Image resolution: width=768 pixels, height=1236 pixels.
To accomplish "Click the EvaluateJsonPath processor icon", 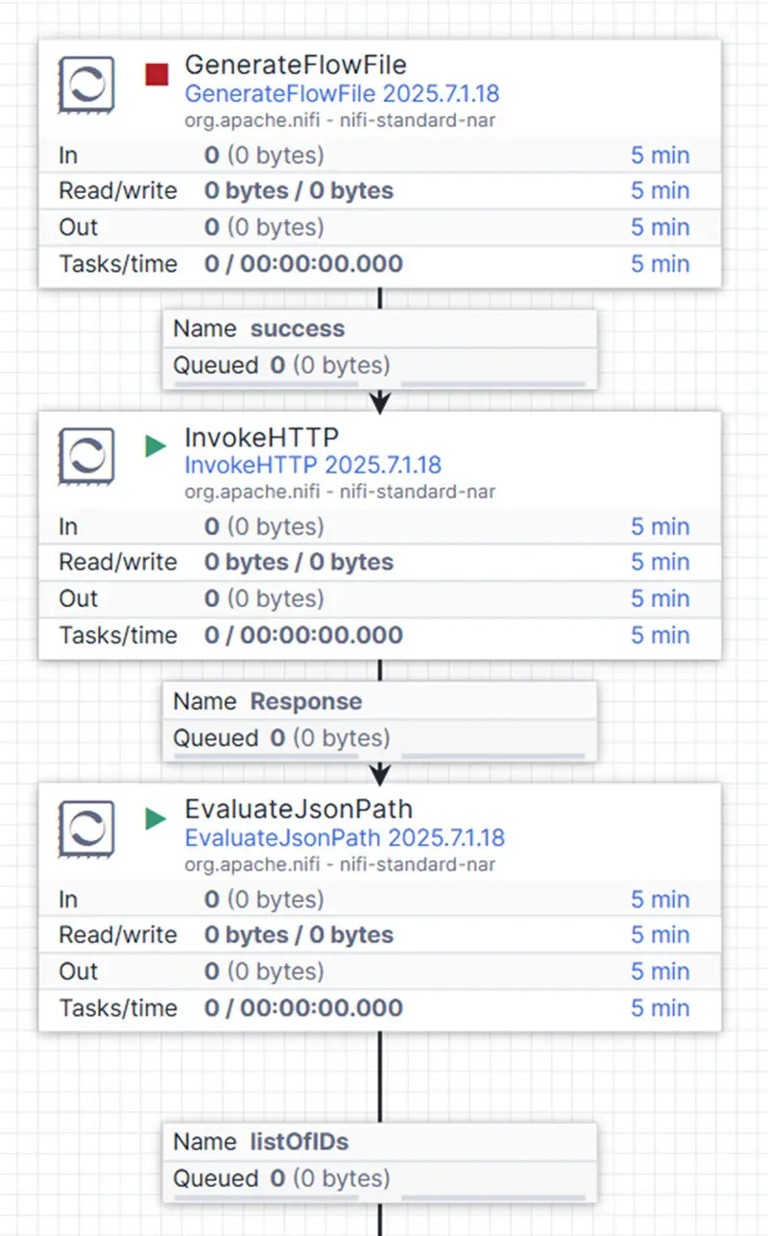I will [86, 829].
